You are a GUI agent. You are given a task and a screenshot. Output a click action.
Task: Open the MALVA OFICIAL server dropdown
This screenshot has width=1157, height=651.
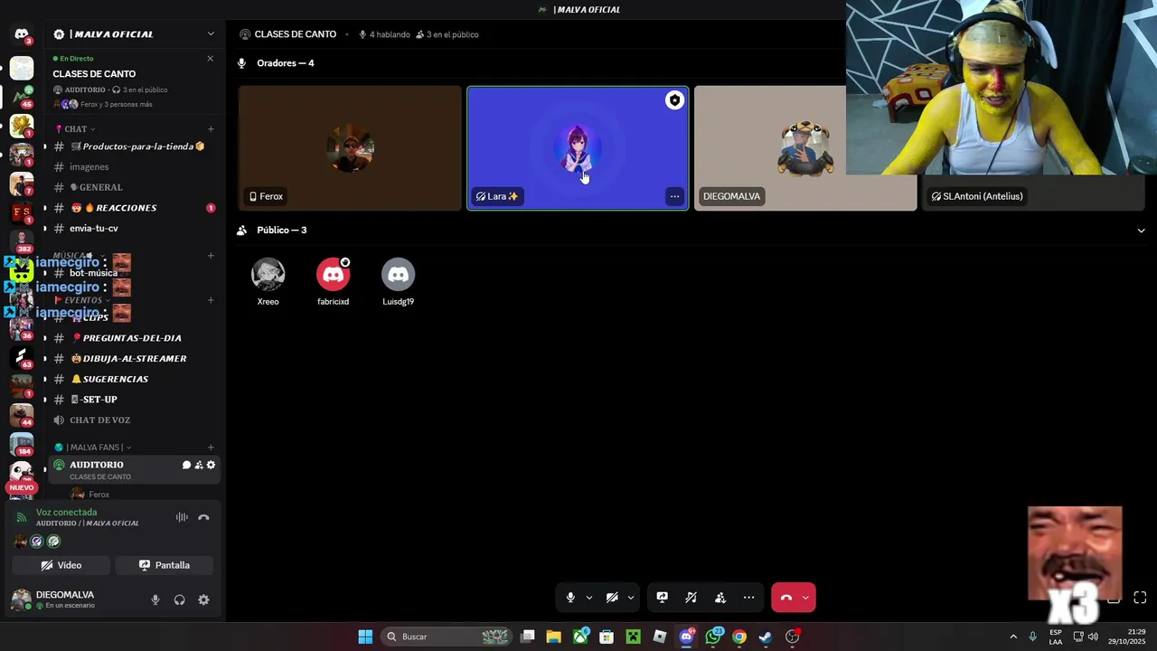pos(211,34)
